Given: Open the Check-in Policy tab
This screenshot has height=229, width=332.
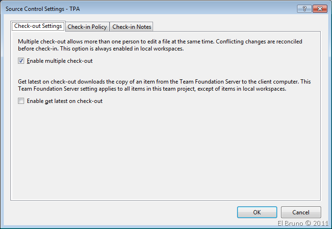Looking at the screenshot, I should click(87, 27).
